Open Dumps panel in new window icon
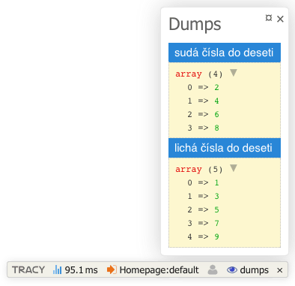295x286 pixels. point(269,18)
